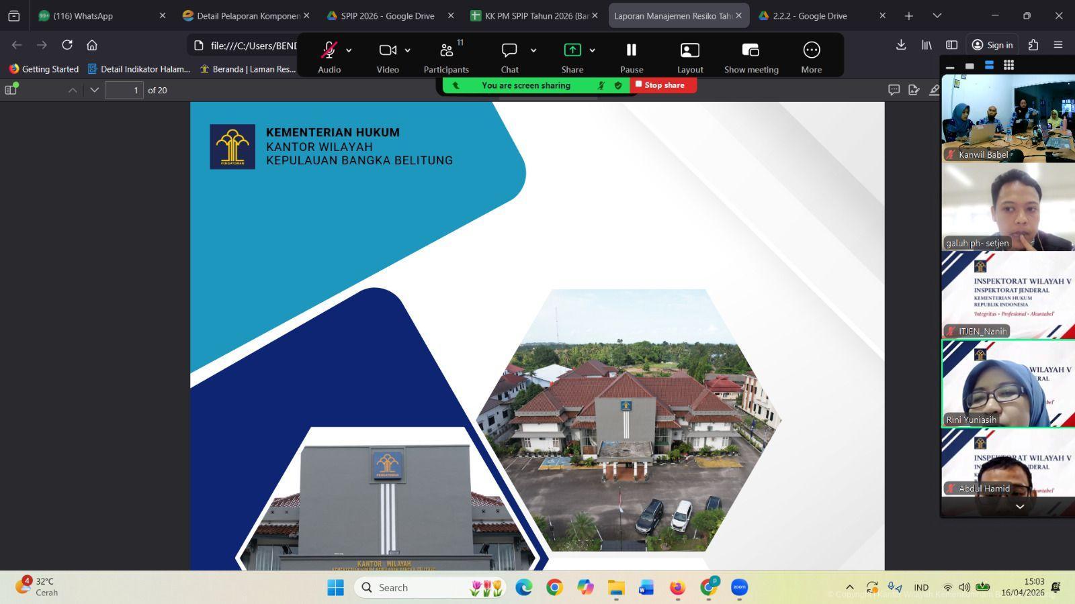This screenshot has width=1075, height=604.
Task: Reload the current page
Action: 67,45
